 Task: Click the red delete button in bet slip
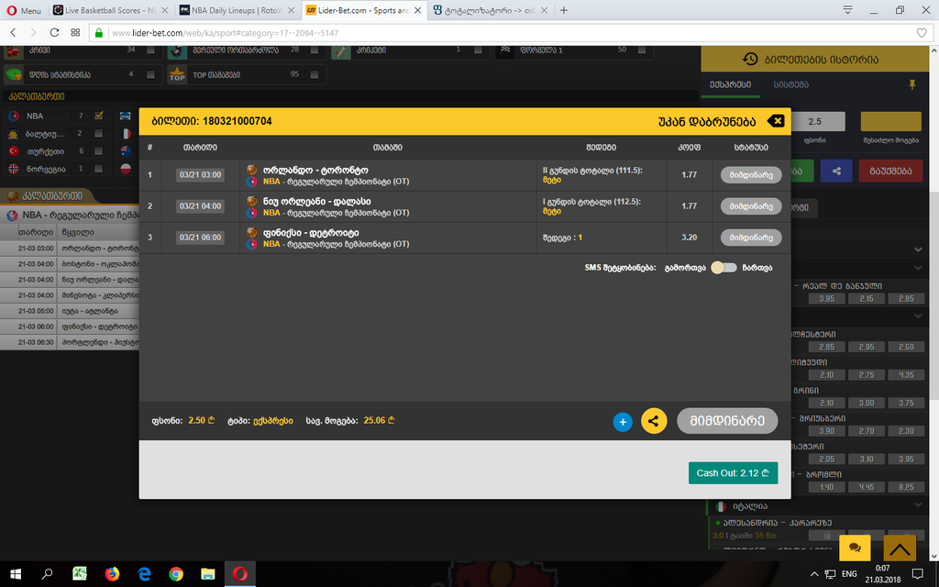(889, 171)
